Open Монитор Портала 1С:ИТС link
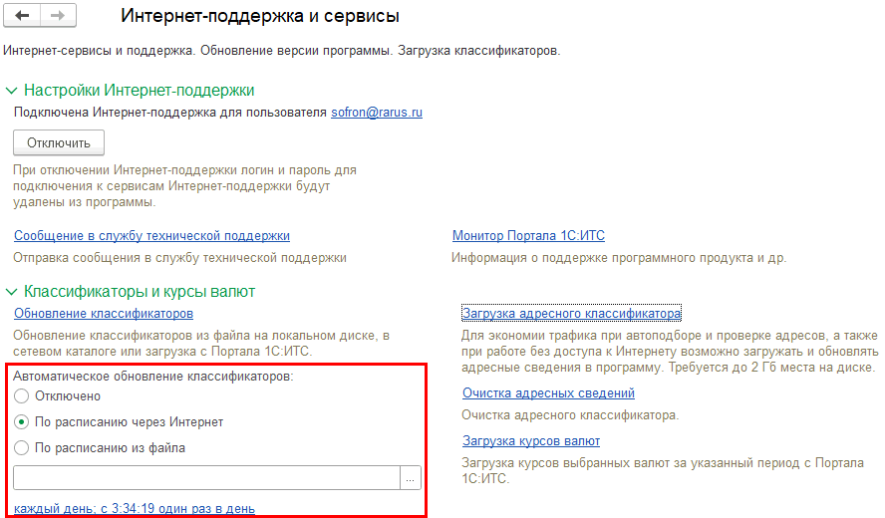The width and height of the screenshot is (885, 518). (x=528, y=236)
